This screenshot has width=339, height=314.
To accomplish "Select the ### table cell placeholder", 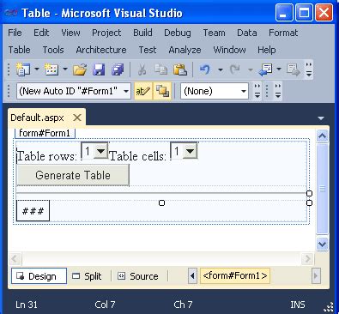I will 33,211.
